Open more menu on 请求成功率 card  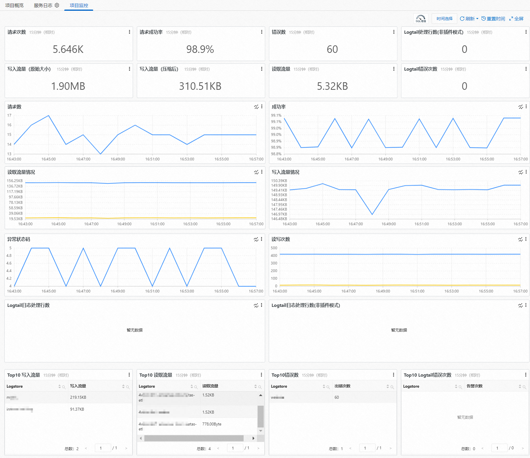[x=262, y=32]
